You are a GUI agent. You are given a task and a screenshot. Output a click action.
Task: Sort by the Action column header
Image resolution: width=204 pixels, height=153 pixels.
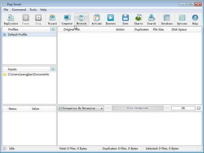(120, 30)
